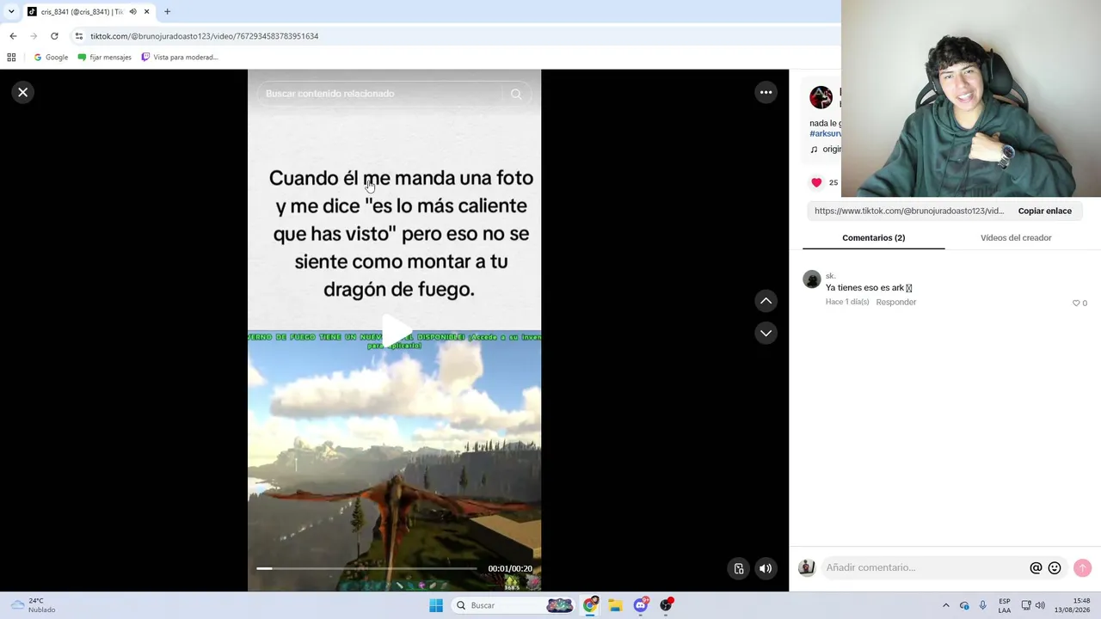Close the TikTok video viewer
Image resolution: width=1101 pixels, height=619 pixels.
[x=23, y=92]
